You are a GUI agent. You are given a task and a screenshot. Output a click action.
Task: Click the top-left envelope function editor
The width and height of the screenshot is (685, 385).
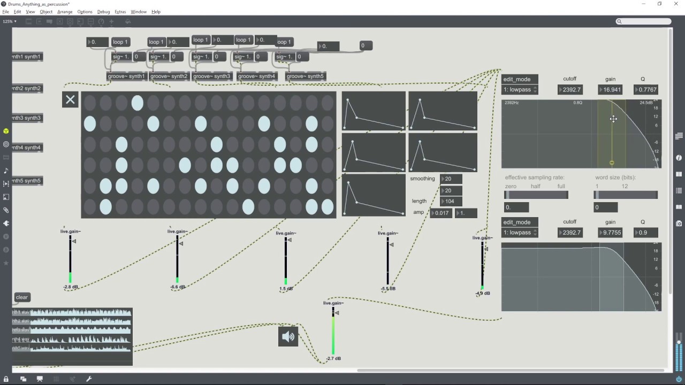pyautogui.click(x=374, y=111)
